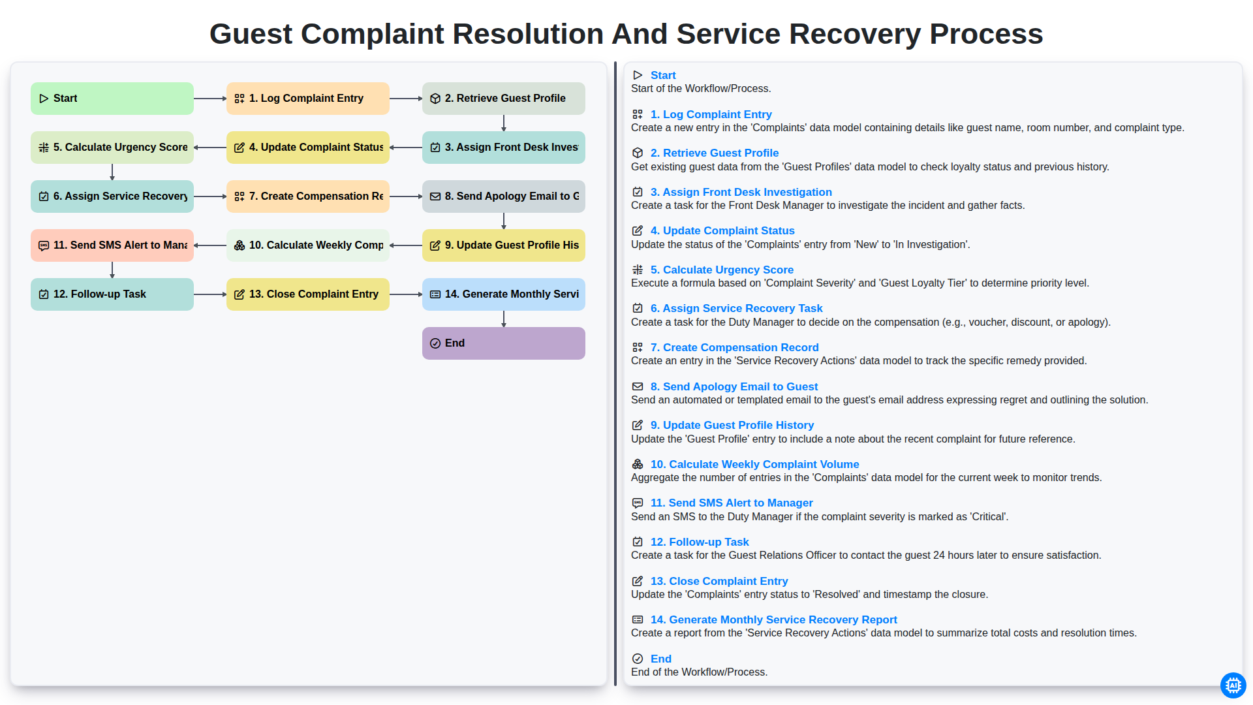Image resolution: width=1253 pixels, height=705 pixels.
Task: Click the SMS bubble icon in node 11
Action: (x=44, y=245)
